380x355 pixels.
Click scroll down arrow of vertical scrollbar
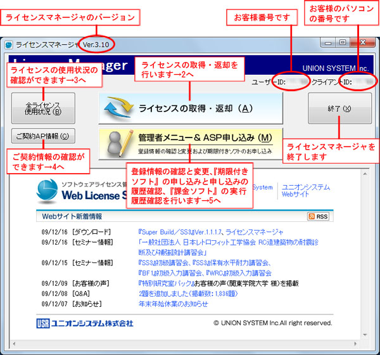click(365, 335)
